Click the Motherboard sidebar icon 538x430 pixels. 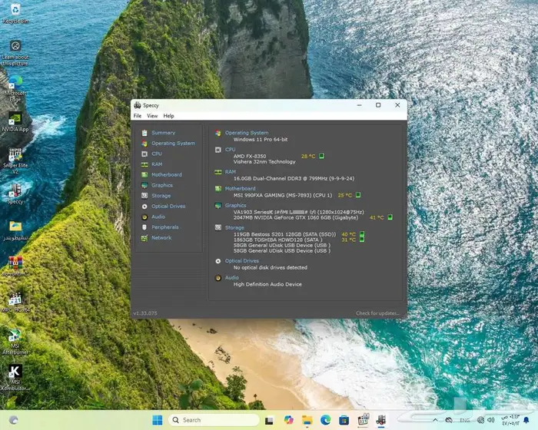pos(144,174)
